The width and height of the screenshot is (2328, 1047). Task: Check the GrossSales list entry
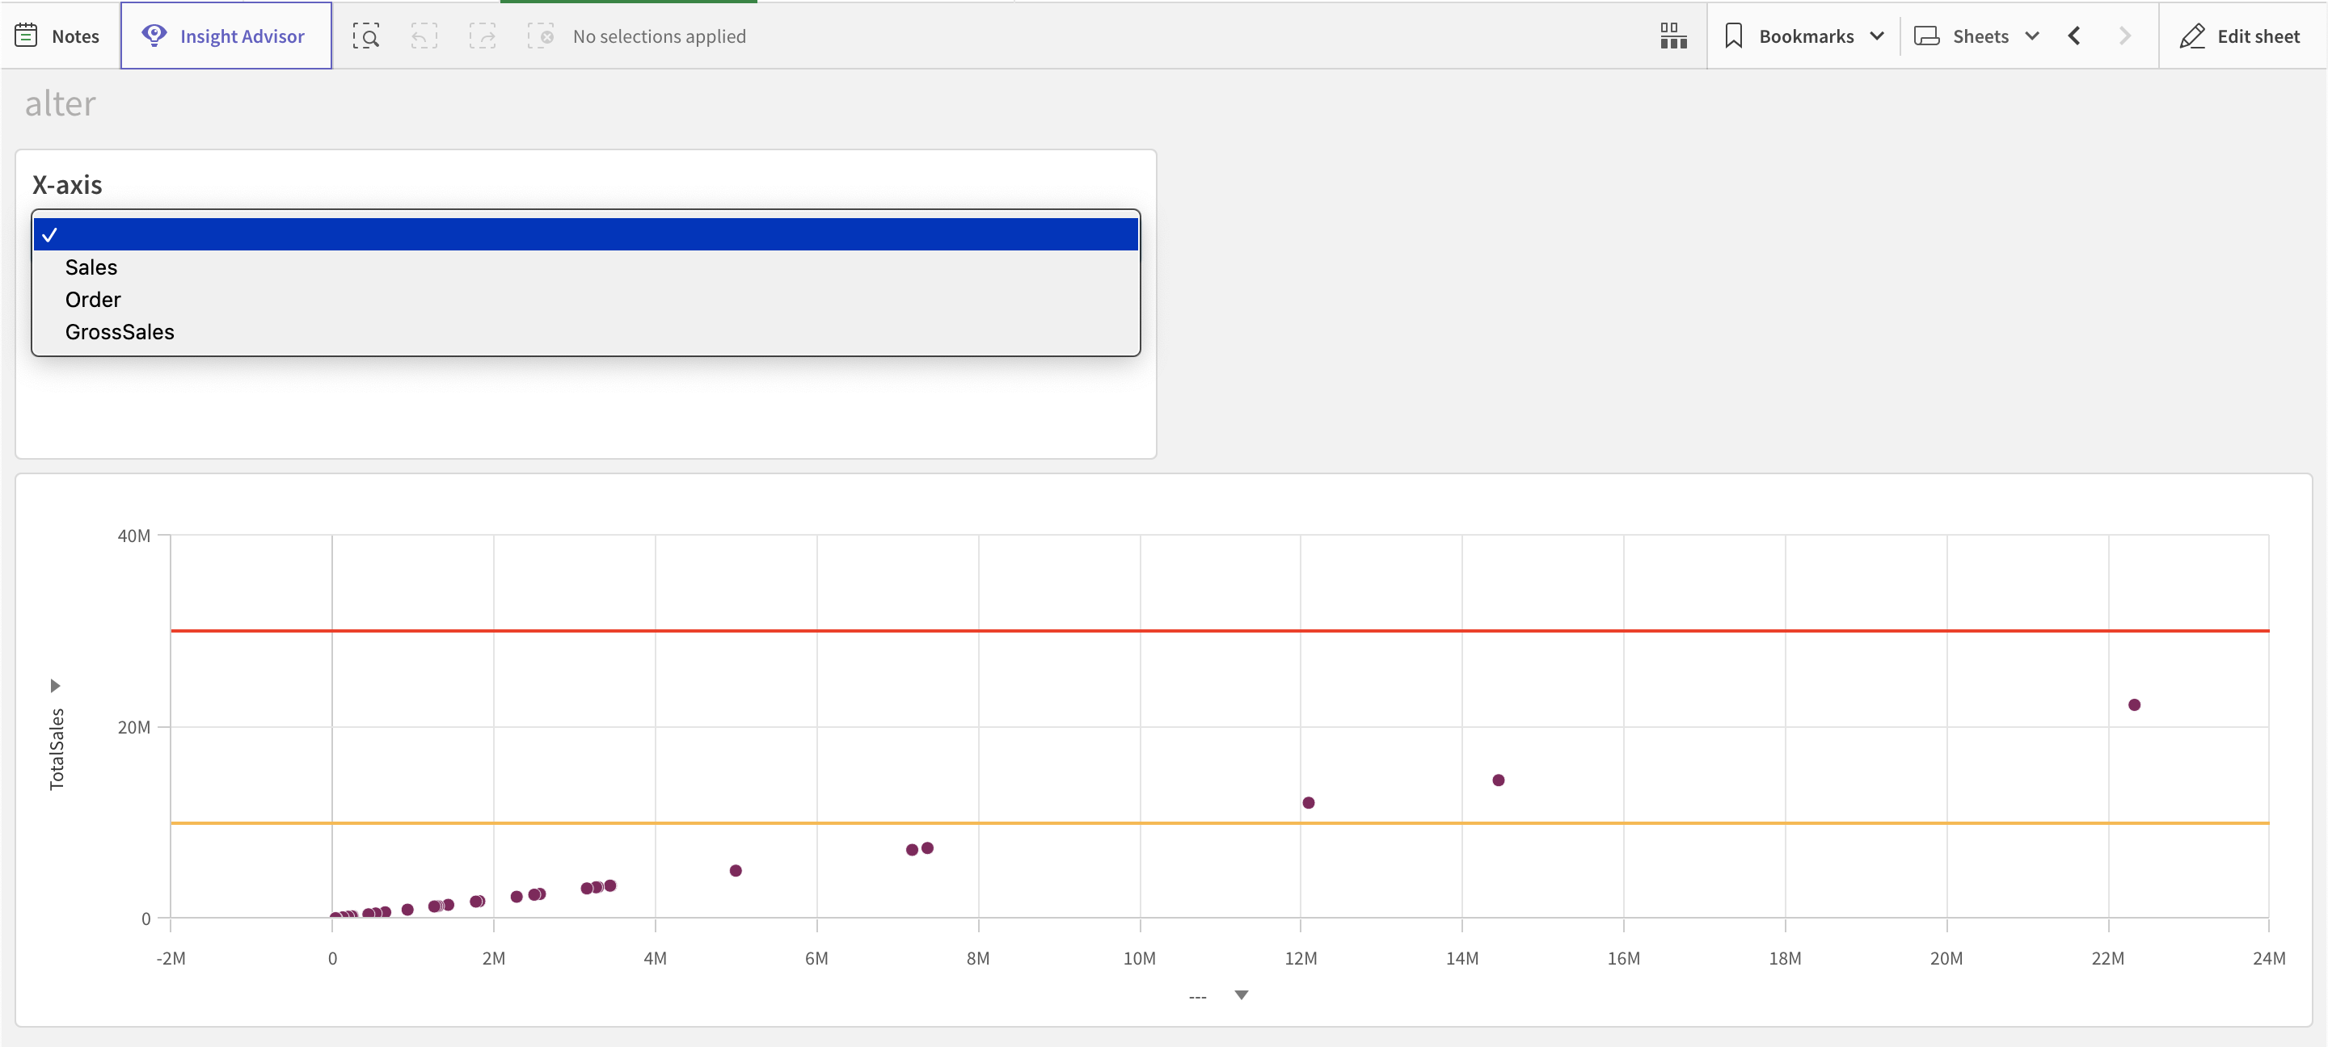tap(120, 330)
